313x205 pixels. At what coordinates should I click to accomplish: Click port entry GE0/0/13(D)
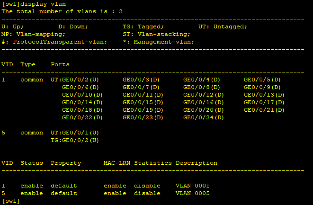tap(264, 95)
